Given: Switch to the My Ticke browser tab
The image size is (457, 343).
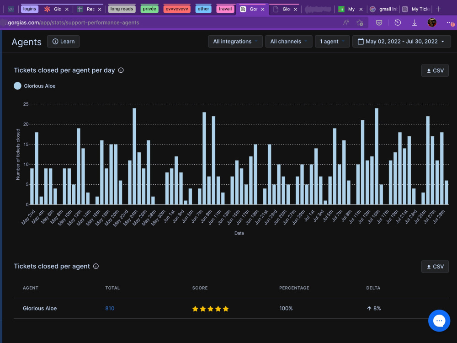Looking at the screenshot, I should [x=416, y=9].
